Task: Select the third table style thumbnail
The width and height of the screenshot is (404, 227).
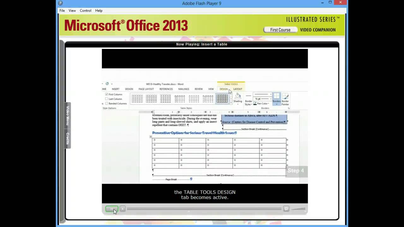Action: 165,99
